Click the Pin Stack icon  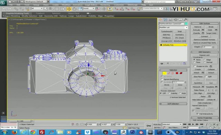point(162,64)
